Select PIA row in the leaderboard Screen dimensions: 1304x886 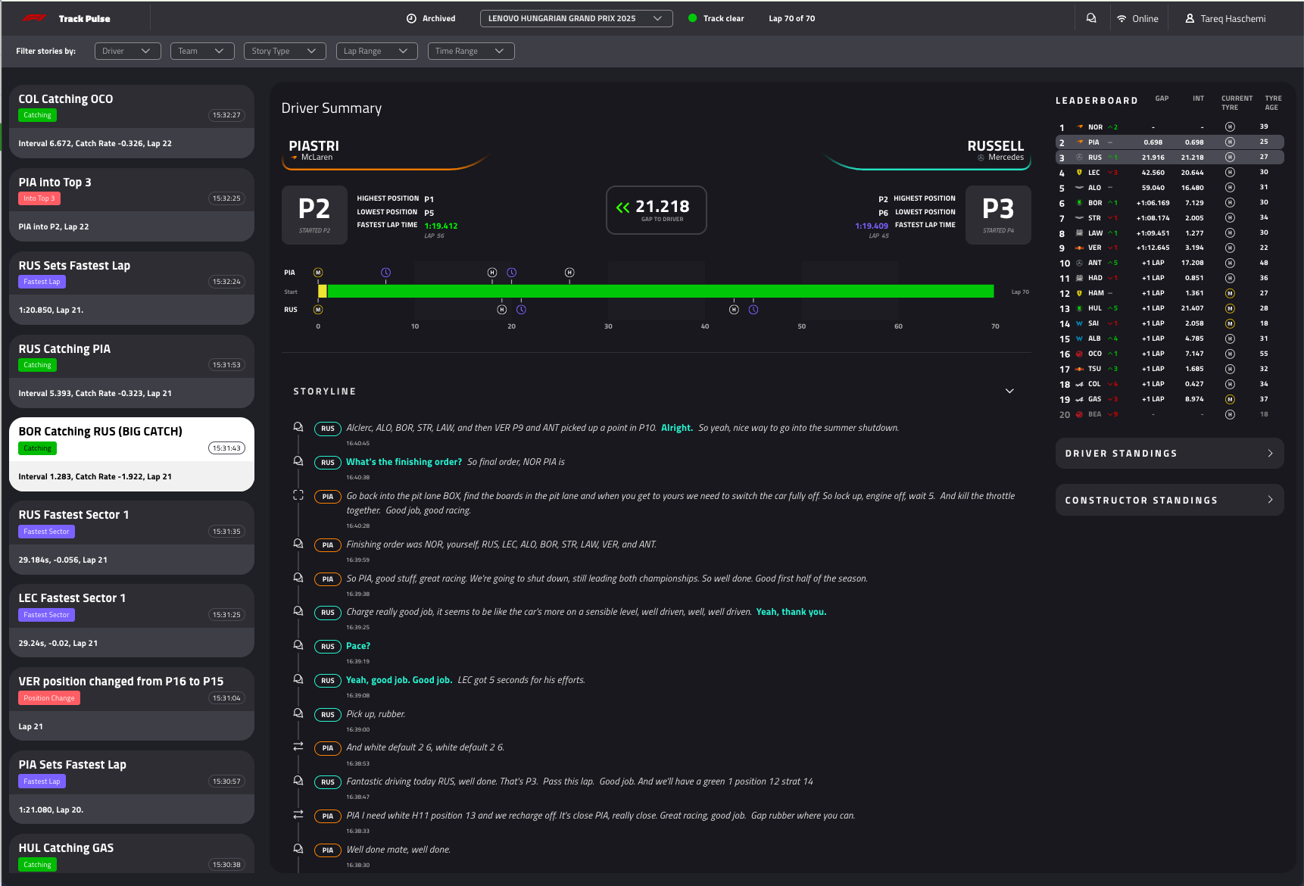(1169, 142)
